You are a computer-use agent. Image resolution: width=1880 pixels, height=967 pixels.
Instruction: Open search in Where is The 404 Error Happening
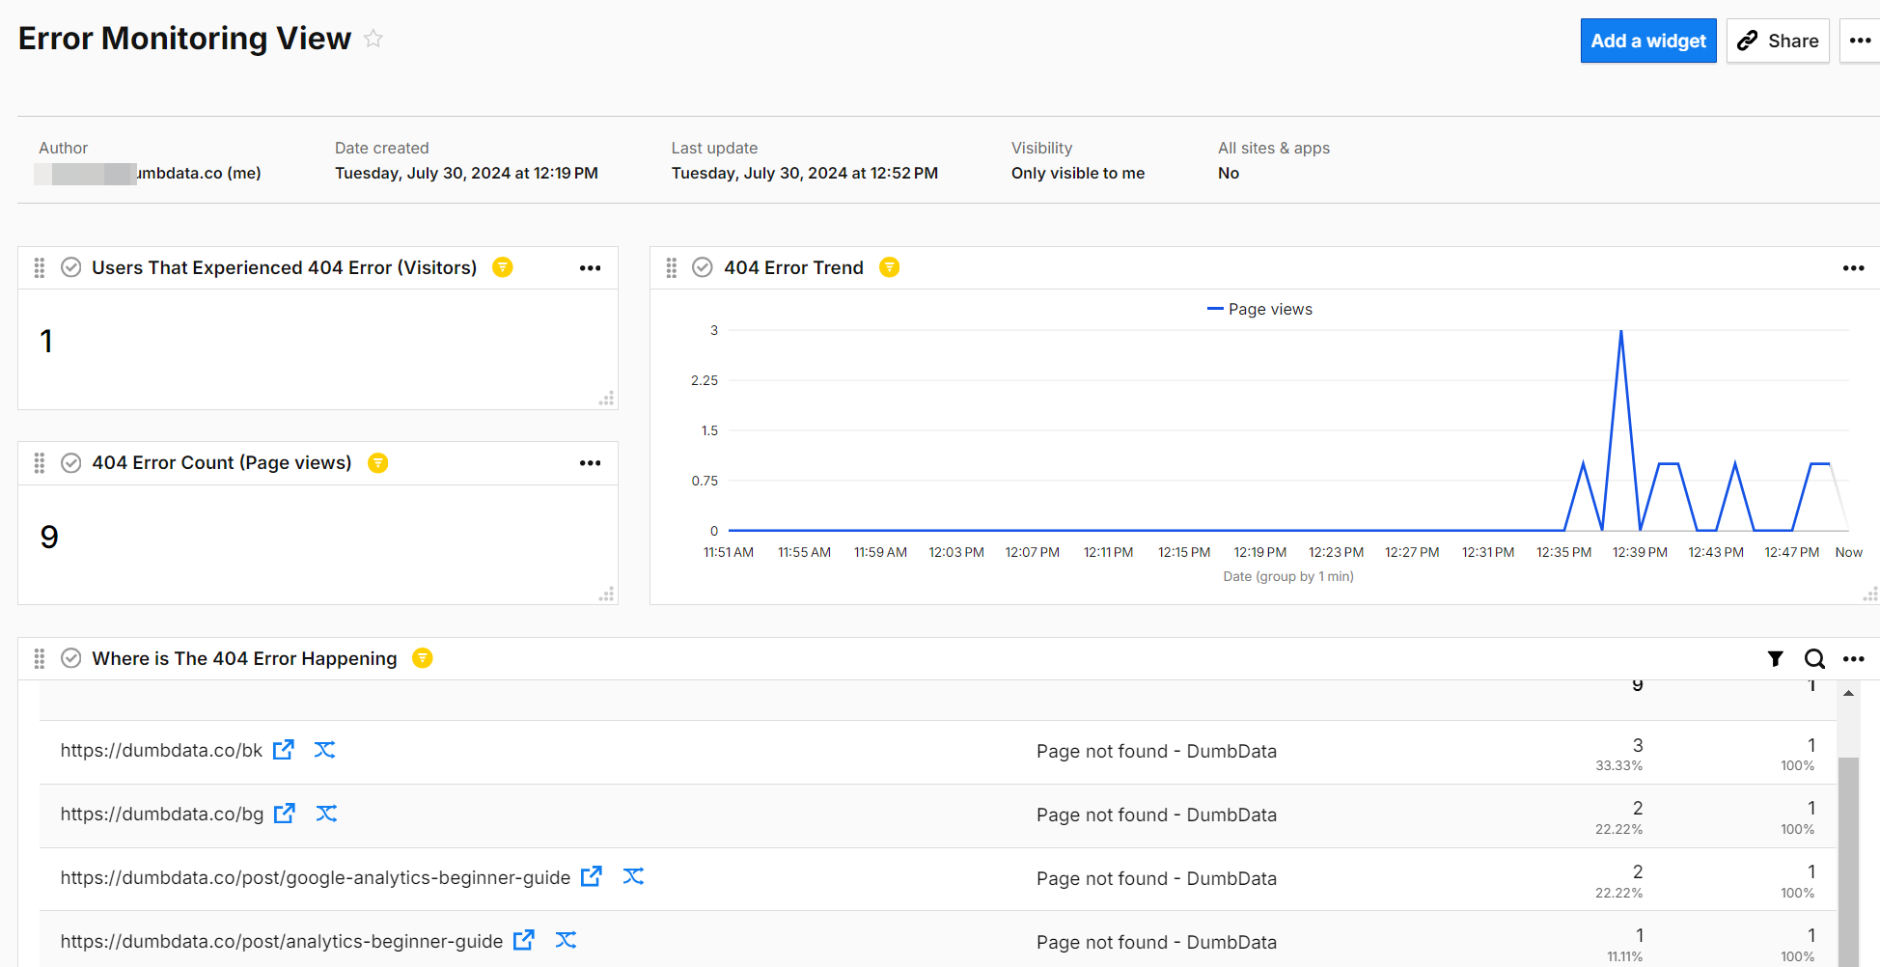tap(1814, 658)
